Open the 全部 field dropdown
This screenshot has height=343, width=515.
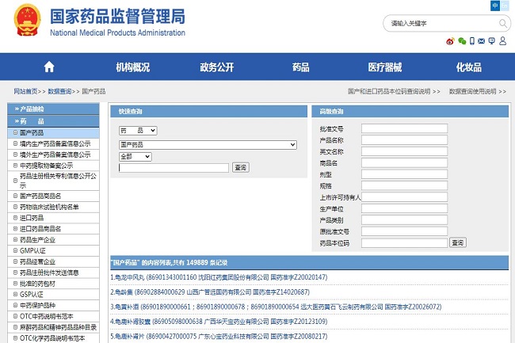[x=135, y=157]
